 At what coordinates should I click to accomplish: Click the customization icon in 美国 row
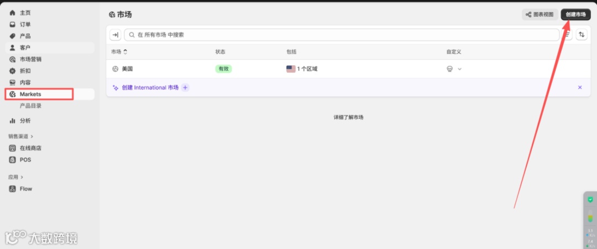[449, 69]
